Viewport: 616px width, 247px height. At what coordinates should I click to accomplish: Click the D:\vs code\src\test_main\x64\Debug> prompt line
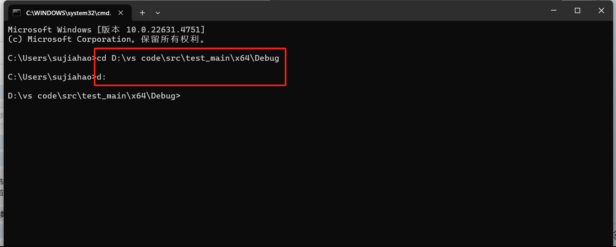pyautogui.click(x=94, y=96)
